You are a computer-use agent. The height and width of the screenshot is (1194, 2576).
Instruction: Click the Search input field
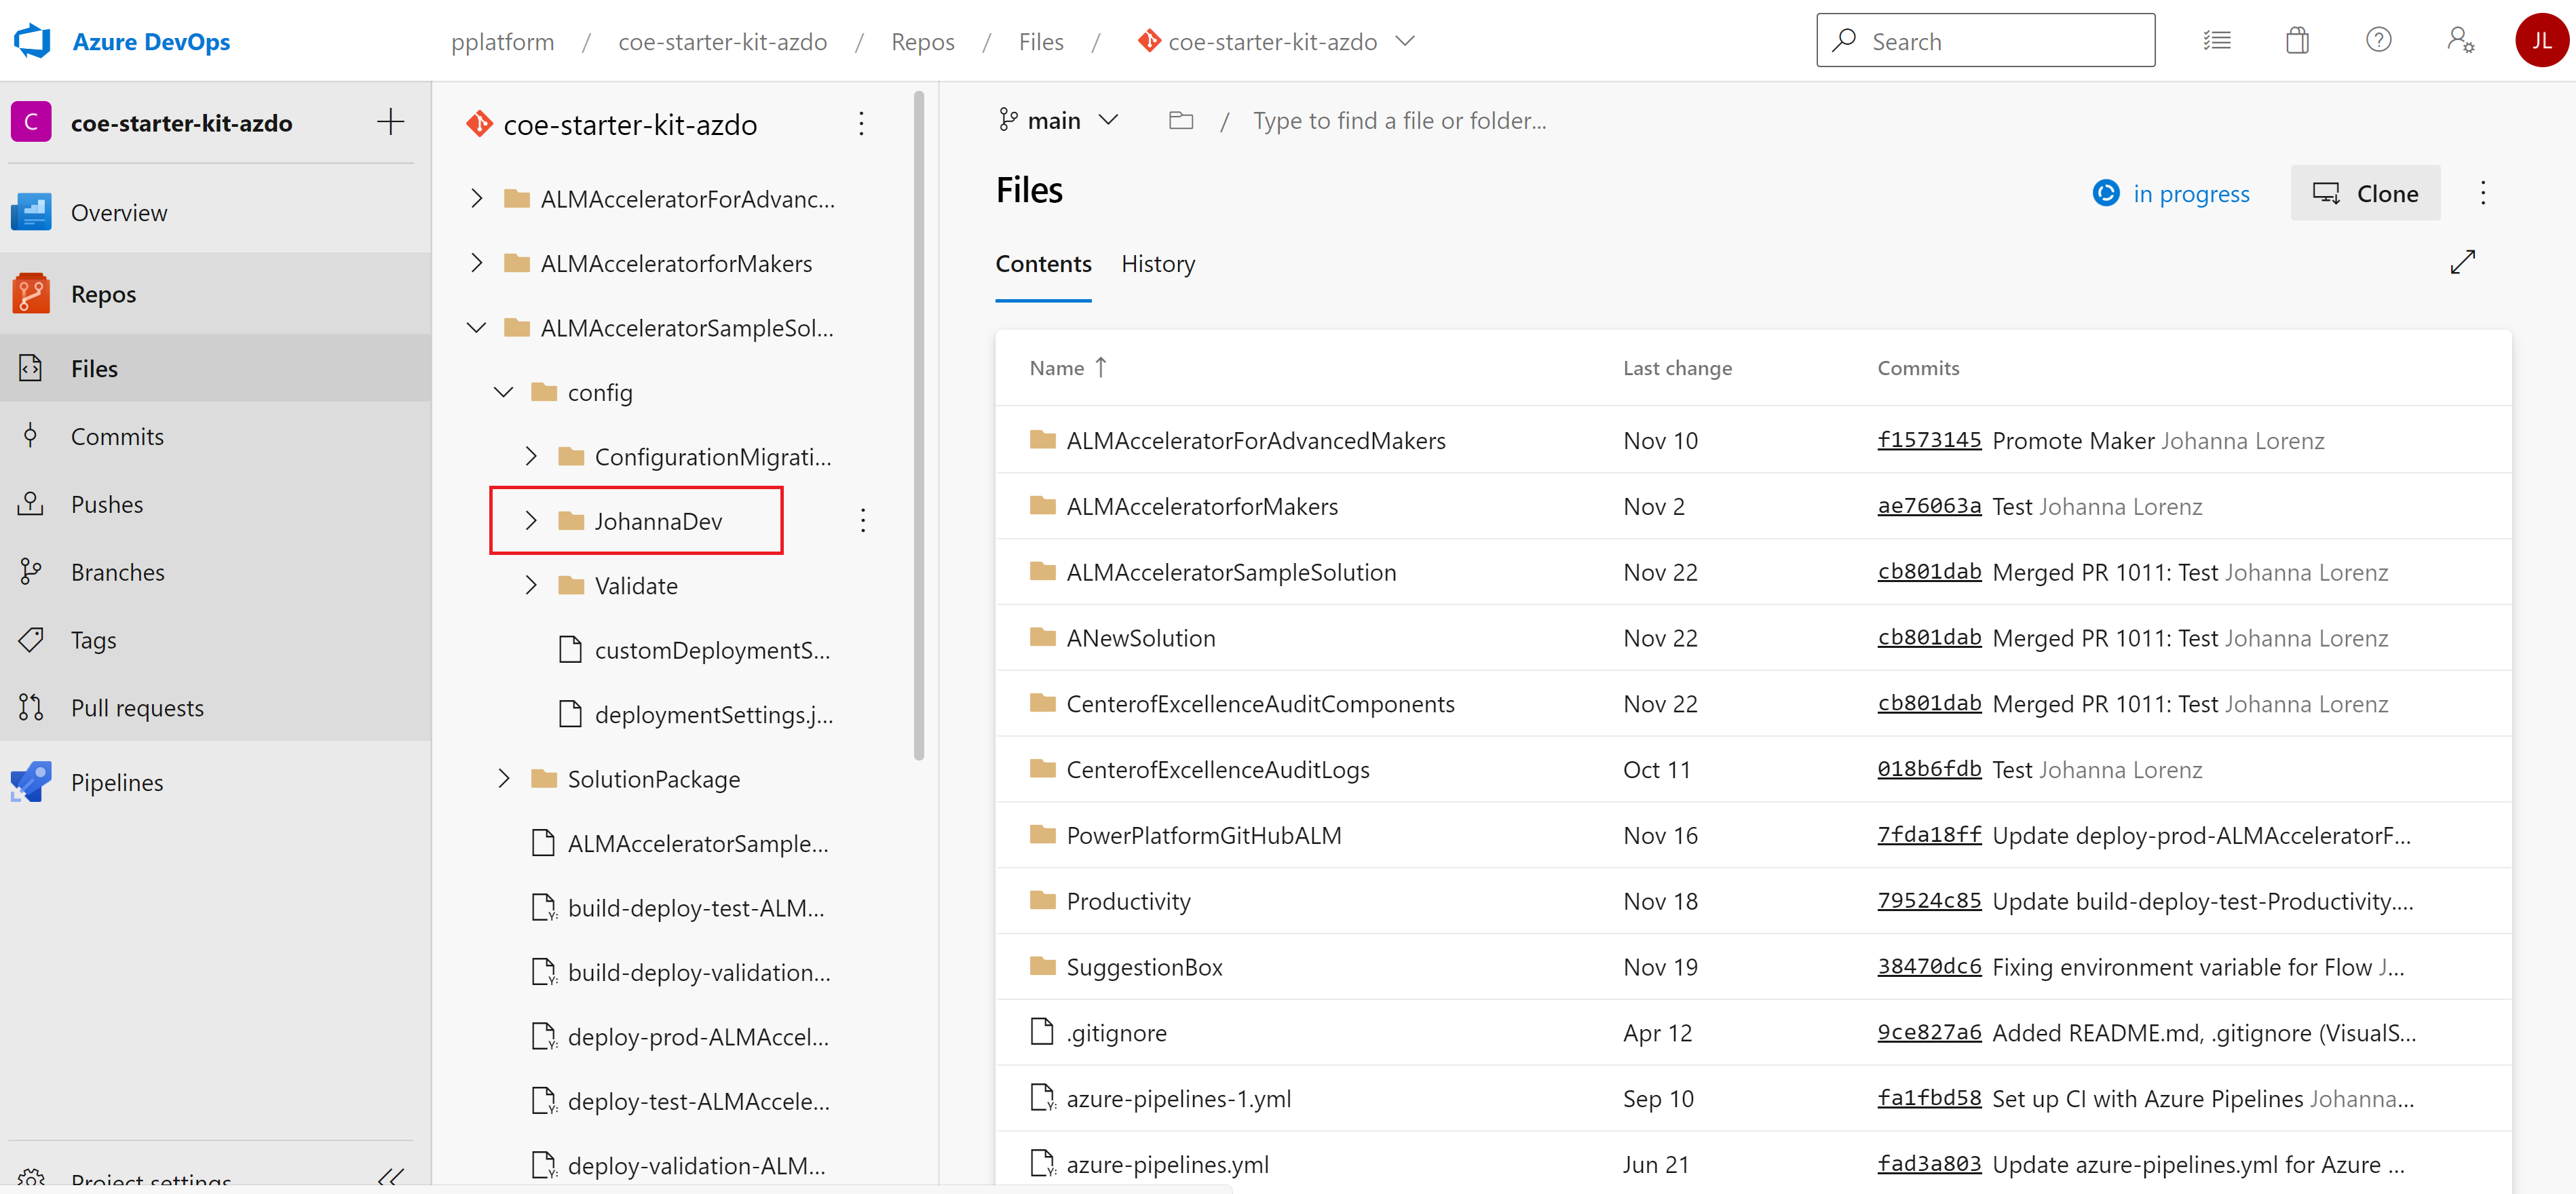click(1986, 41)
